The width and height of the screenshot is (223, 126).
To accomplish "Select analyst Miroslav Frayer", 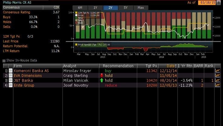I will 77,71.
